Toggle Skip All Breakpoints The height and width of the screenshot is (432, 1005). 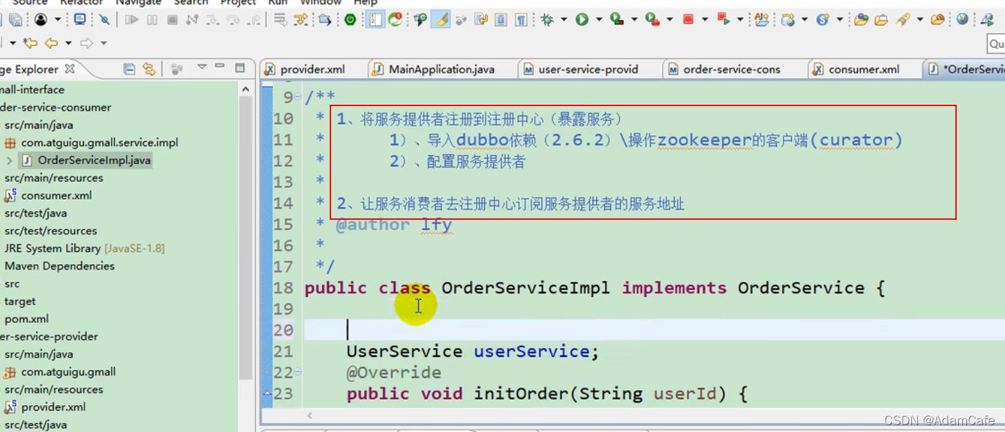[x=104, y=20]
